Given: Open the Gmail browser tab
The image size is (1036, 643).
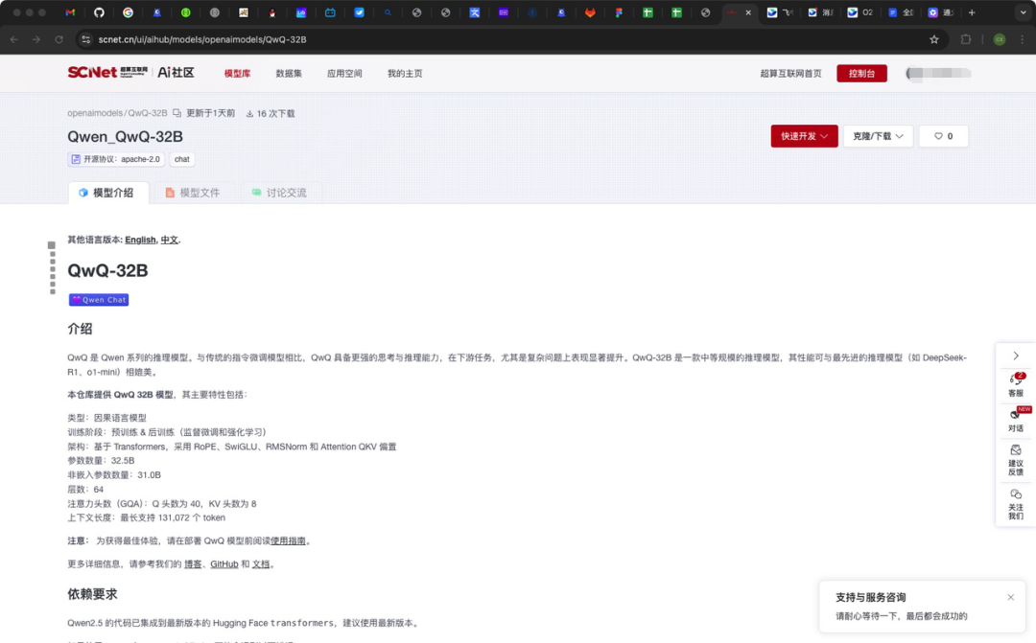Looking at the screenshot, I should click(x=70, y=12).
